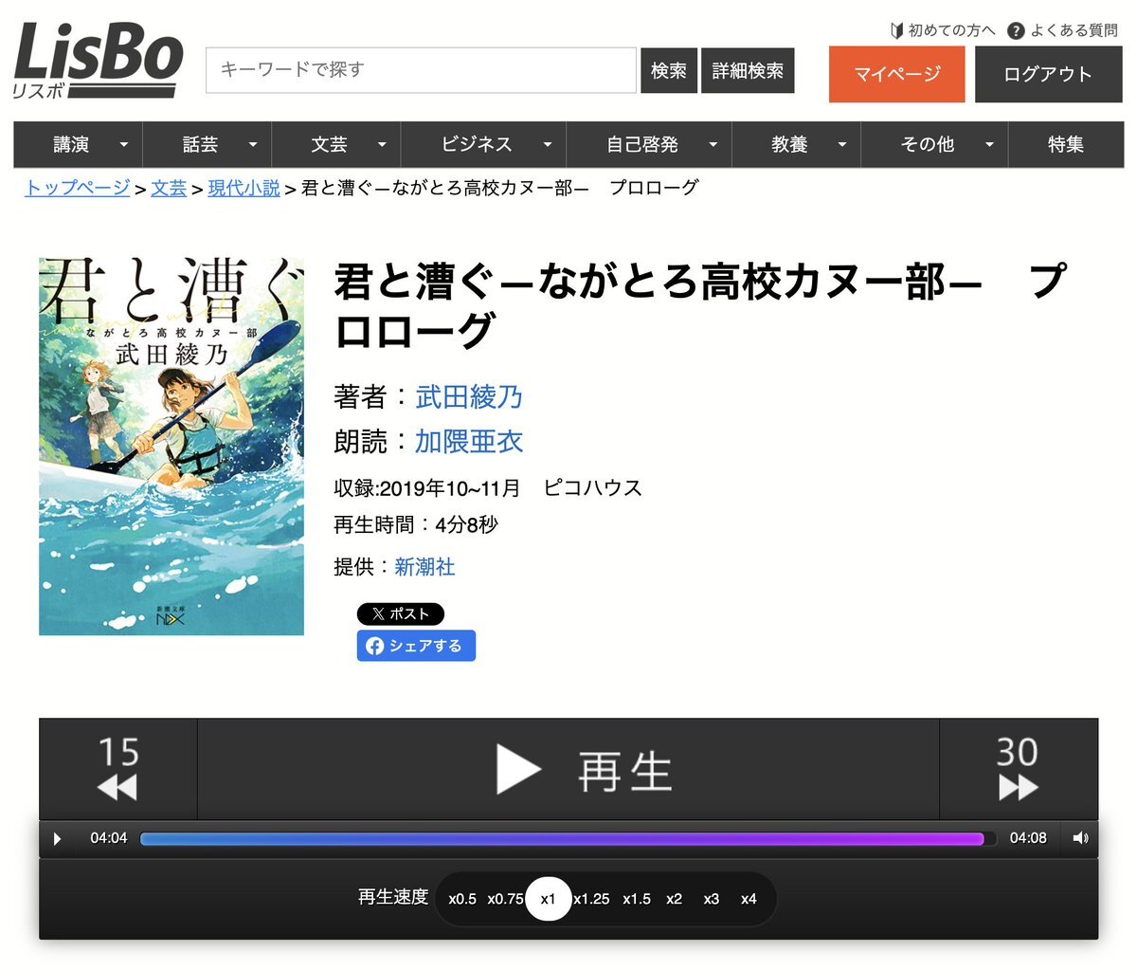The height and width of the screenshot is (970, 1137).
Task: Go to LisBo home via logo
Action: tap(98, 60)
